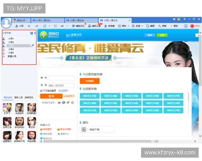Open 变速 speed changer tool

[x=136, y=26]
